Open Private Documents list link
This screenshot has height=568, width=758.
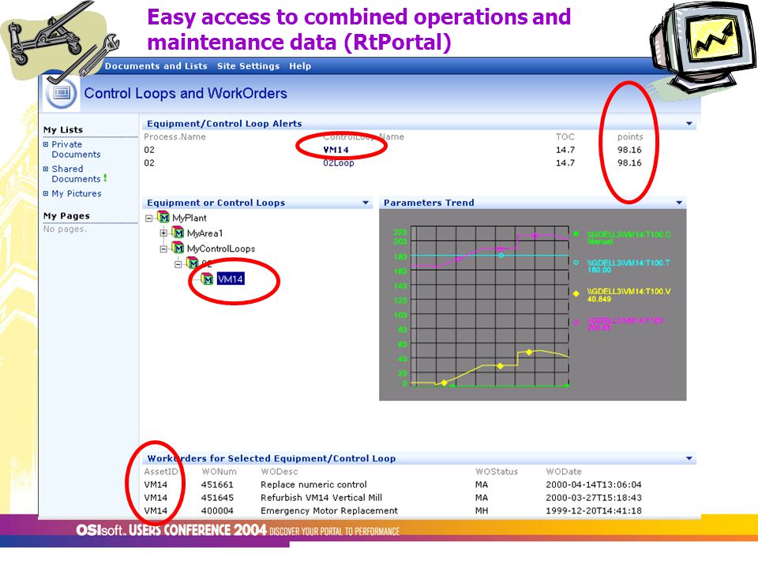(x=76, y=149)
